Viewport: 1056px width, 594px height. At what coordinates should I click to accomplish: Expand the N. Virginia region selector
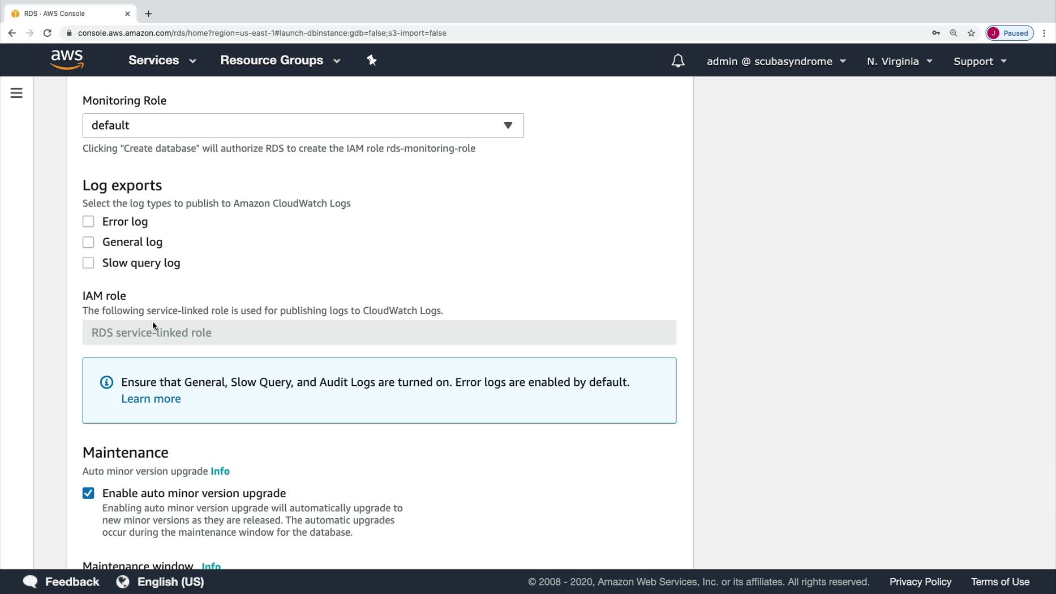[x=899, y=61]
